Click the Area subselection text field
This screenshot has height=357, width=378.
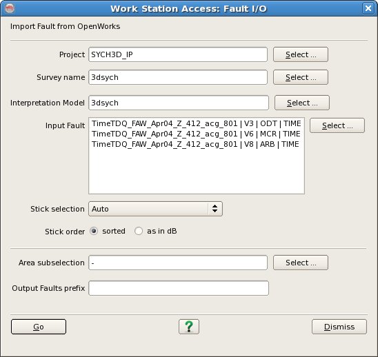click(178, 263)
